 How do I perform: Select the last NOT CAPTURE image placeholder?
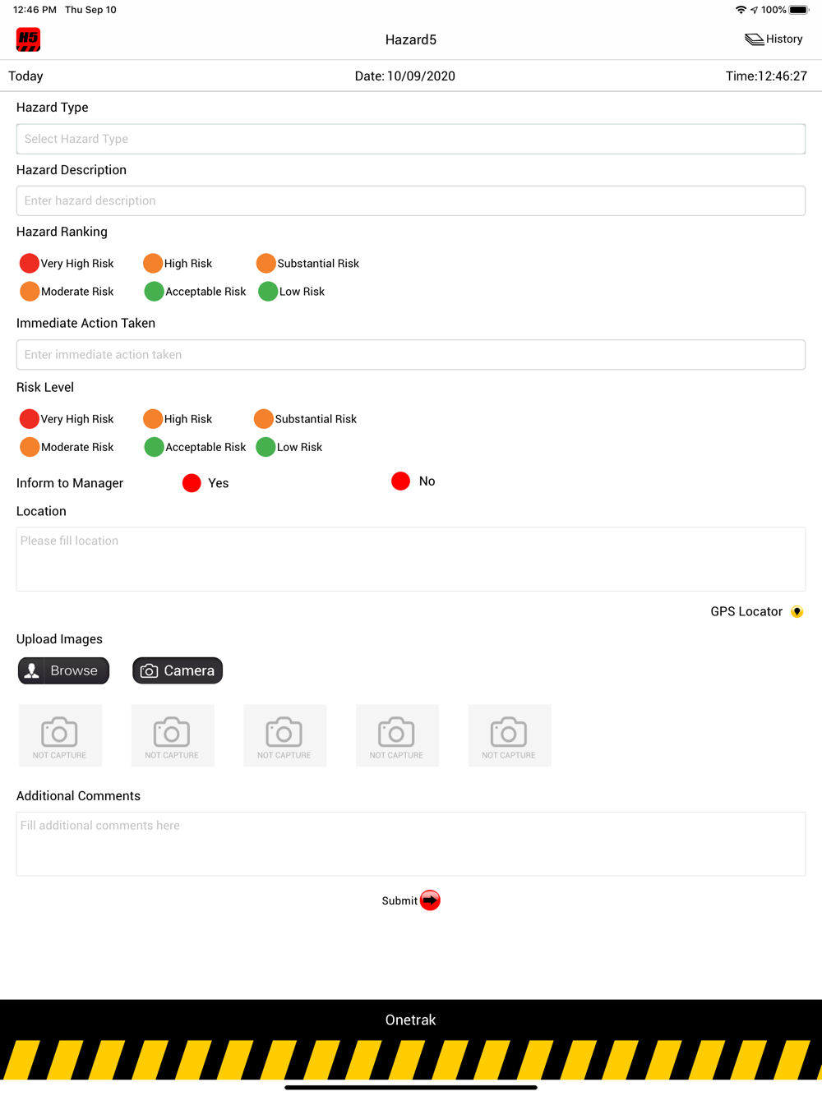[x=510, y=735]
